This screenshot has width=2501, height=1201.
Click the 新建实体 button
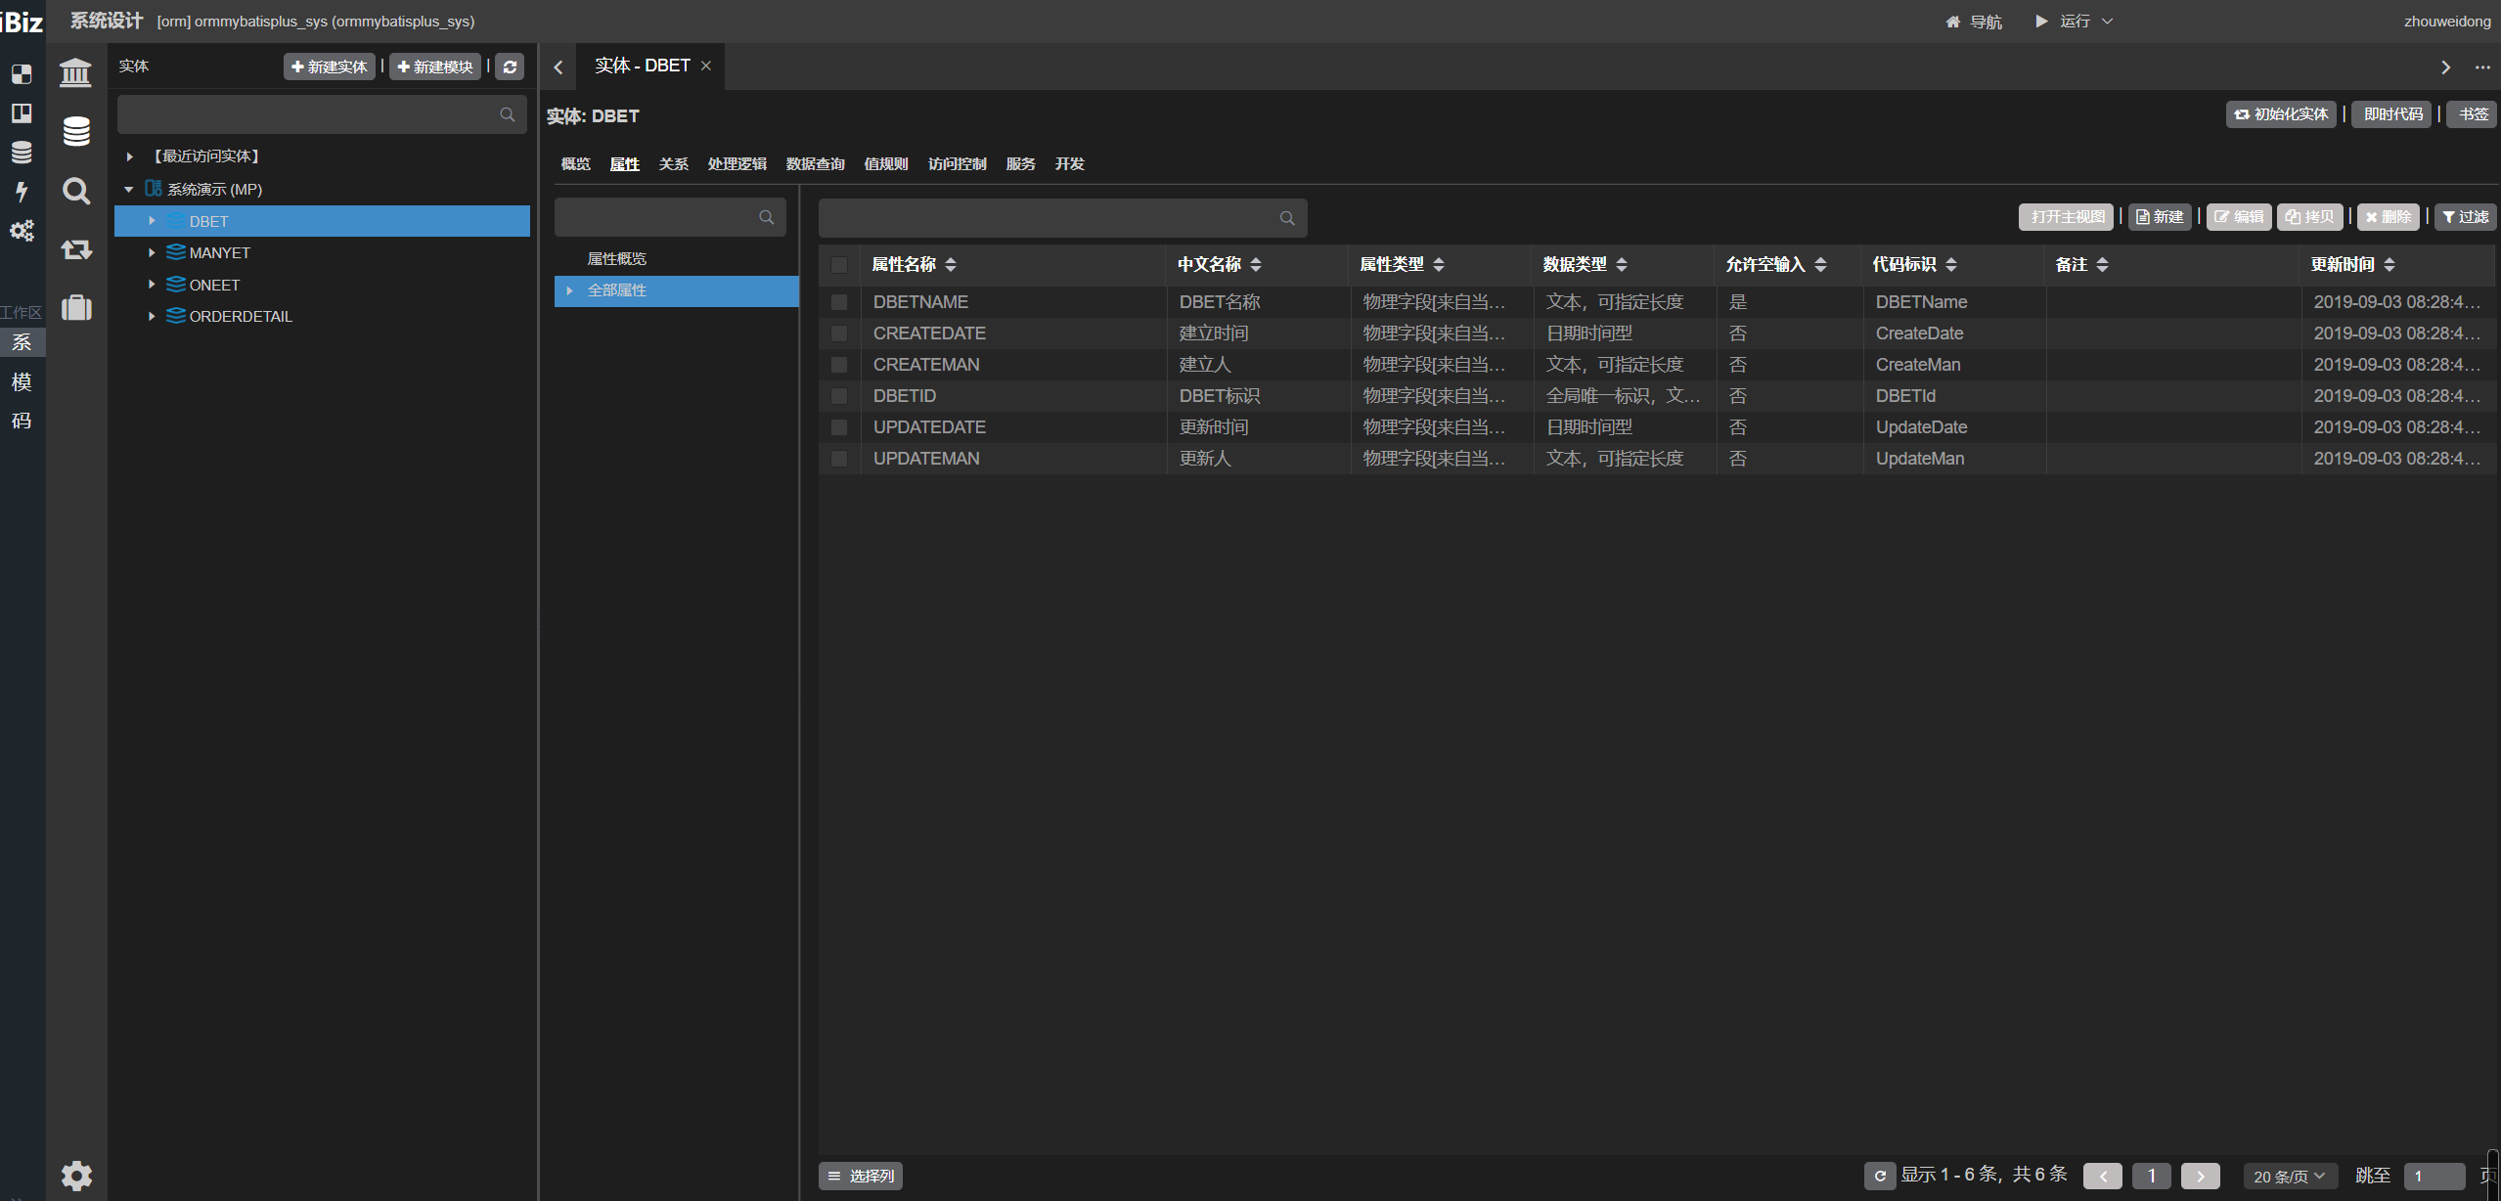click(330, 67)
